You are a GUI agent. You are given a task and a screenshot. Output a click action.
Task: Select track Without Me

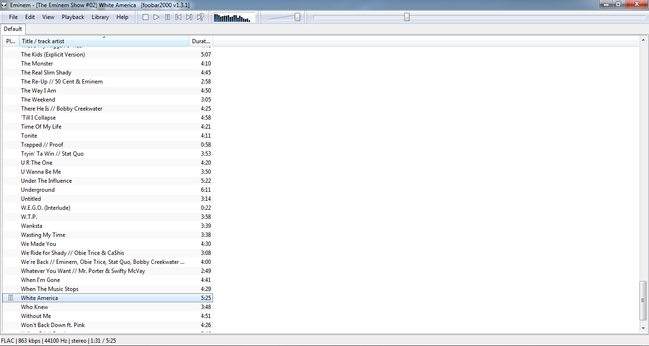click(x=107, y=316)
